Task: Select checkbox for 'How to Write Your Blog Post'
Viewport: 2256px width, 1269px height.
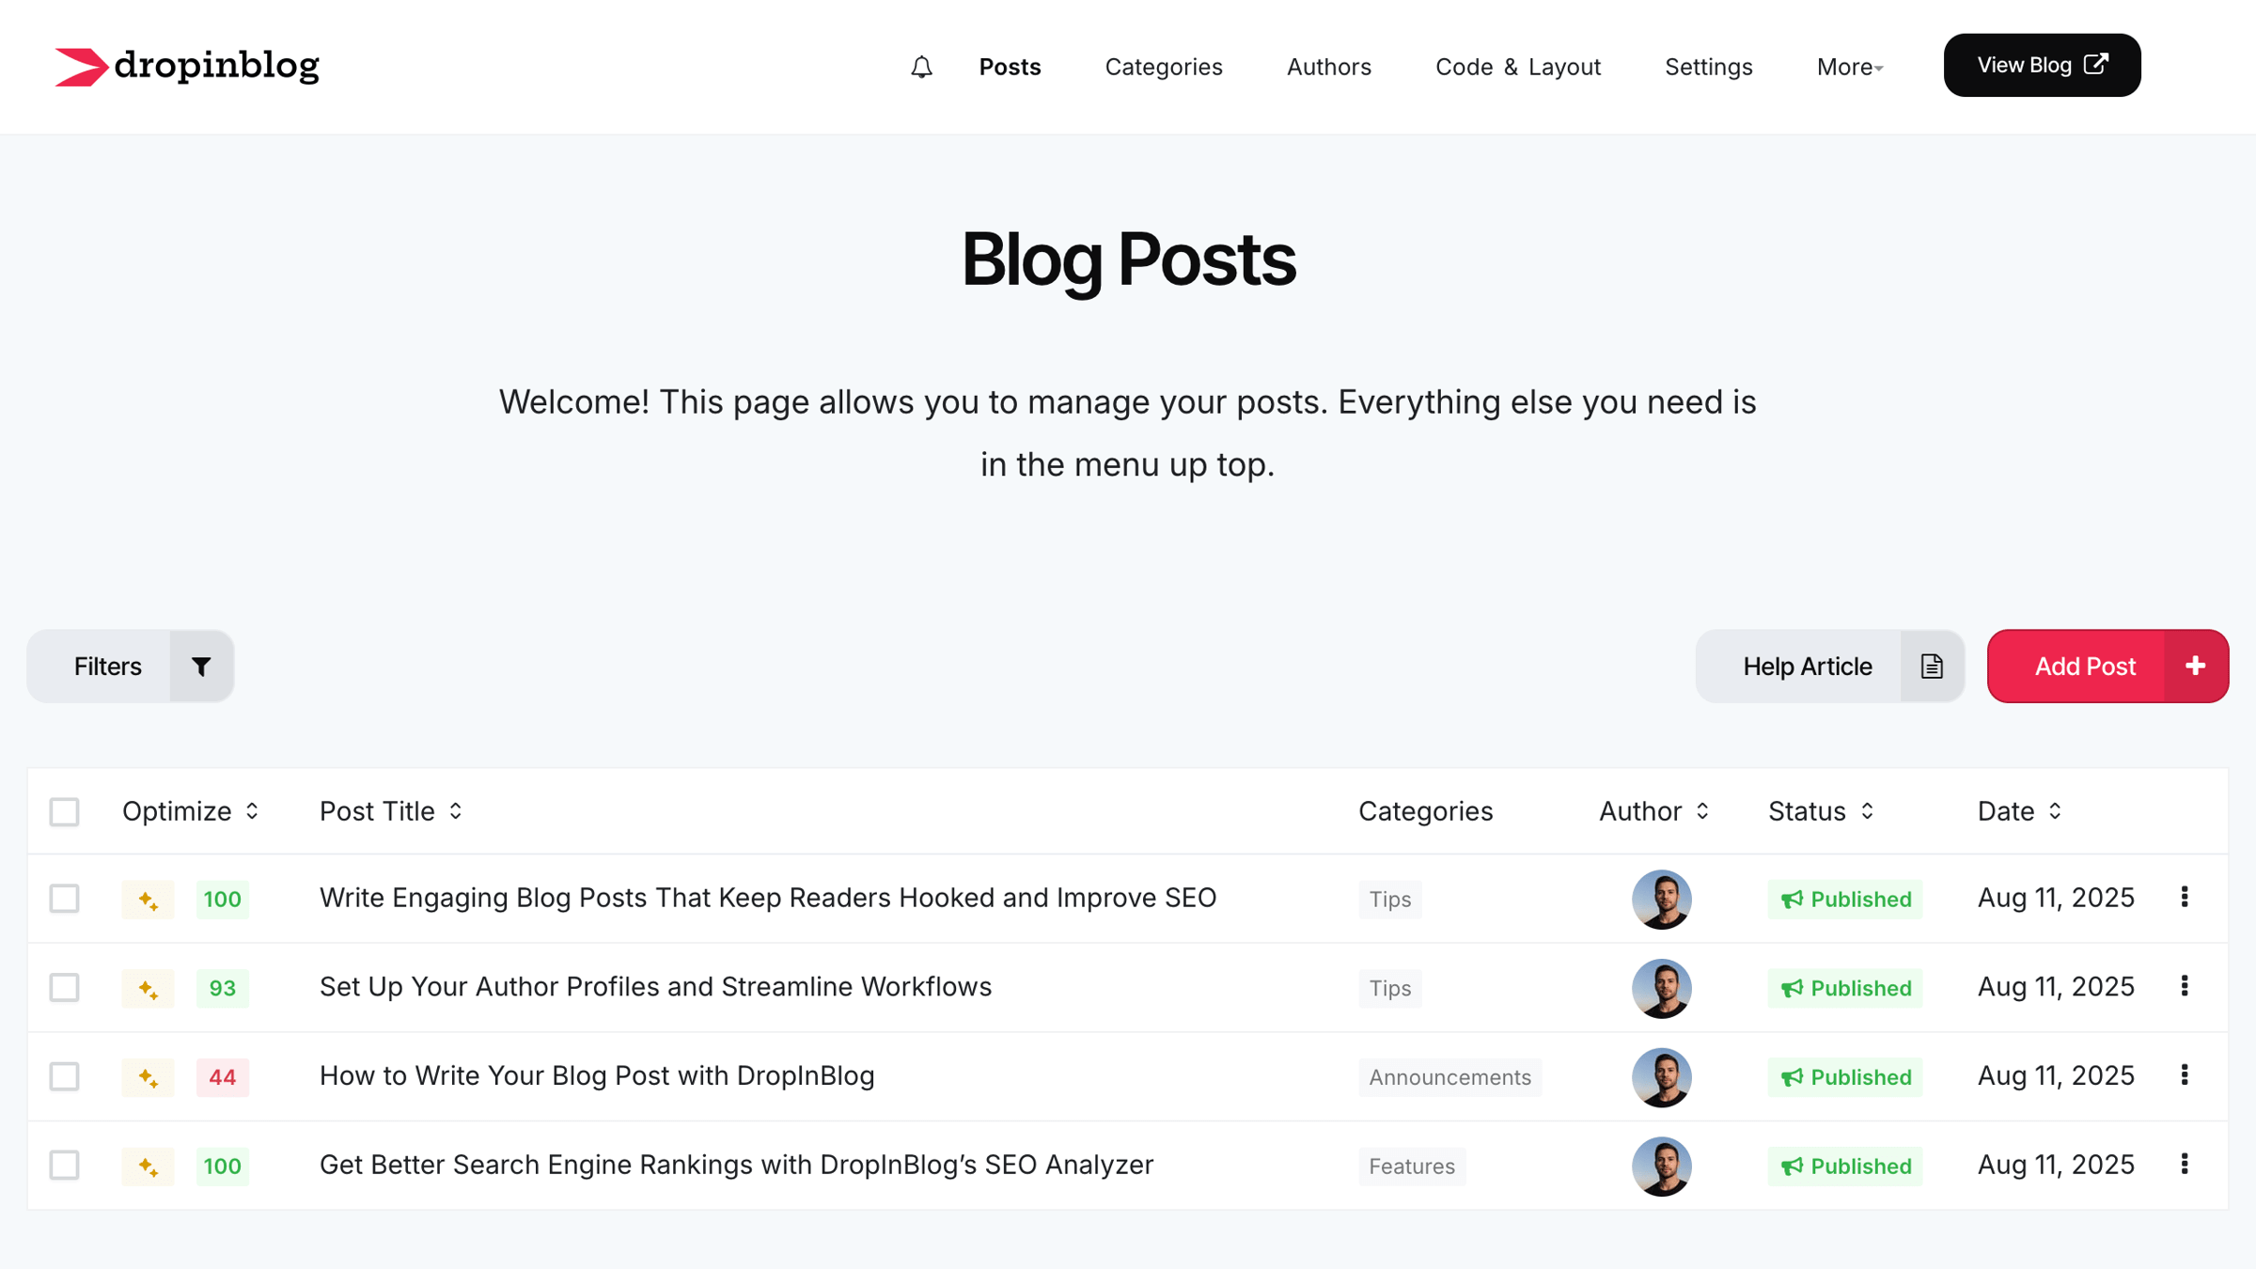Action: [x=64, y=1076]
